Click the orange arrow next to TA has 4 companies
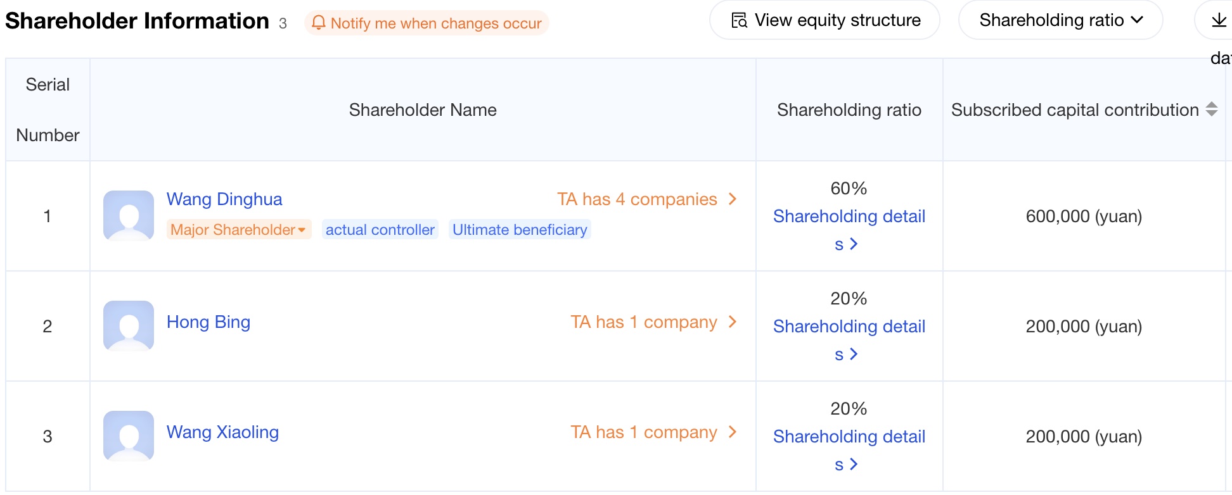The height and width of the screenshot is (495, 1232). pyautogui.click(x=733, y=199)
